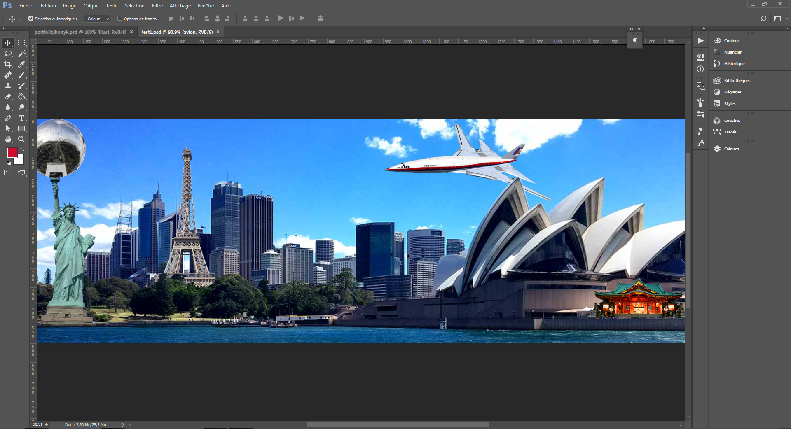Image resolution: width=791 pixels, height=429 pixels.
Task: Open the Character Styles panel icon
Action: (x=700, y=143)
